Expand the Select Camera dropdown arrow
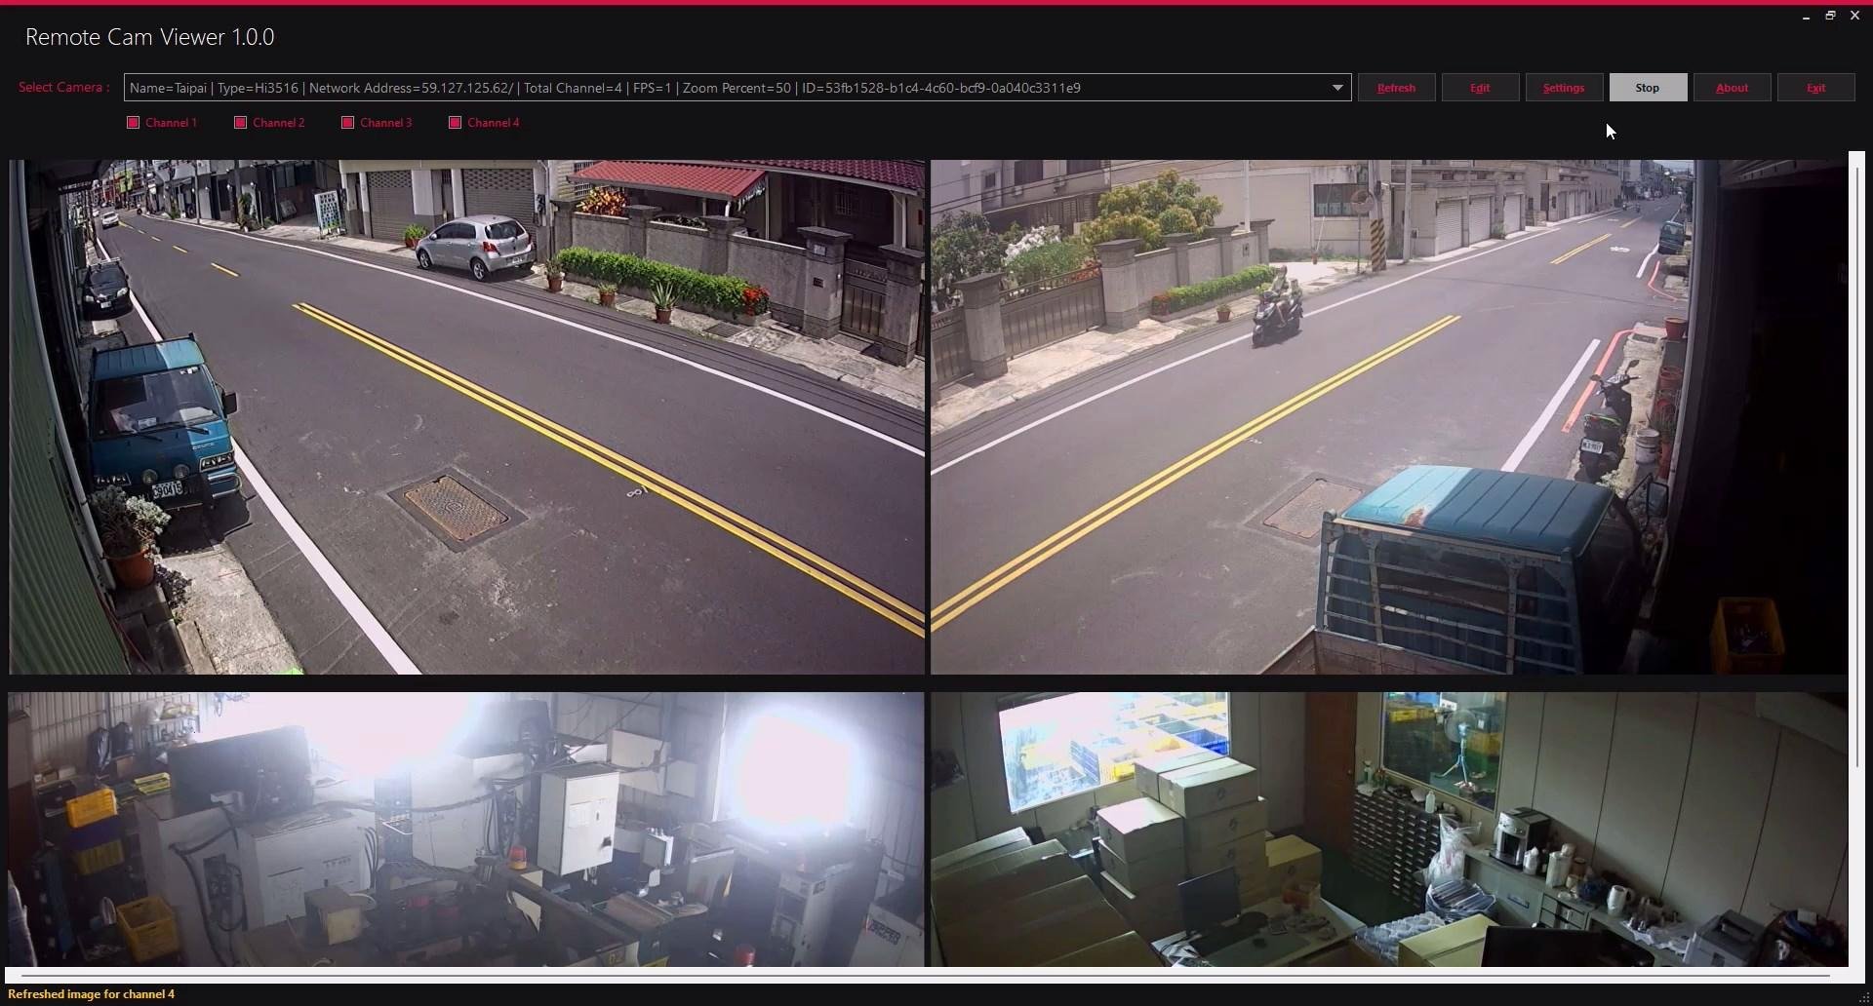The height and width of the screenshot is (1006, 1873). pos(1337,88)
